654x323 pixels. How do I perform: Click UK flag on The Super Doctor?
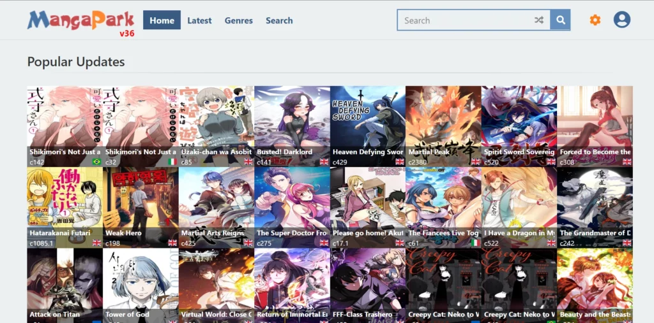tap(324, 243)
